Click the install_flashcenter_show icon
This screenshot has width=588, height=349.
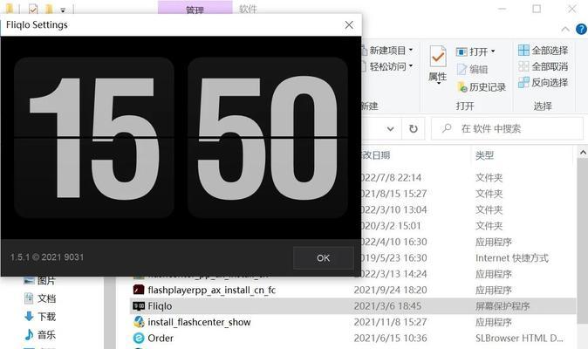[139, 322]
